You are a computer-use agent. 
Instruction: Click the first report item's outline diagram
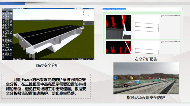point(147,27)
